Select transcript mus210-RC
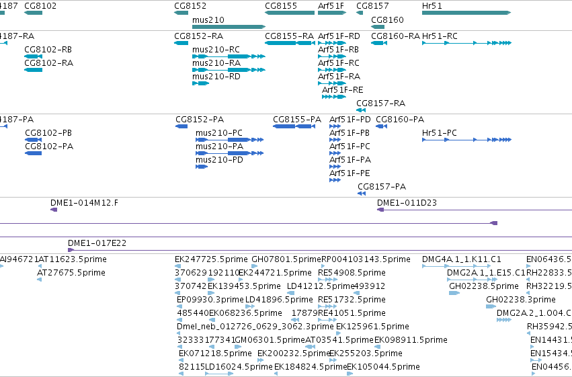 [229, 56]
